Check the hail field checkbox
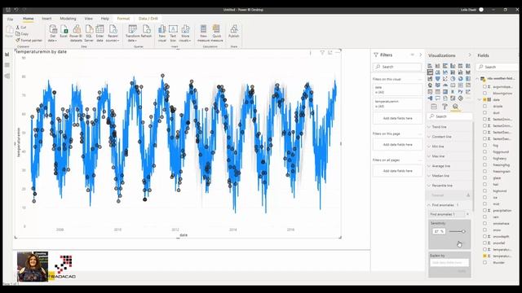 tap(484, 185)
